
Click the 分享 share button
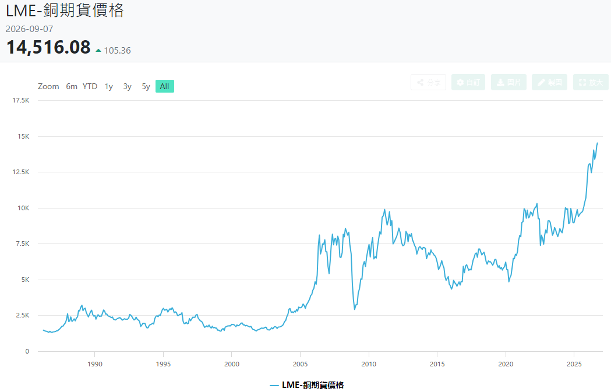[x=428, y=82]
